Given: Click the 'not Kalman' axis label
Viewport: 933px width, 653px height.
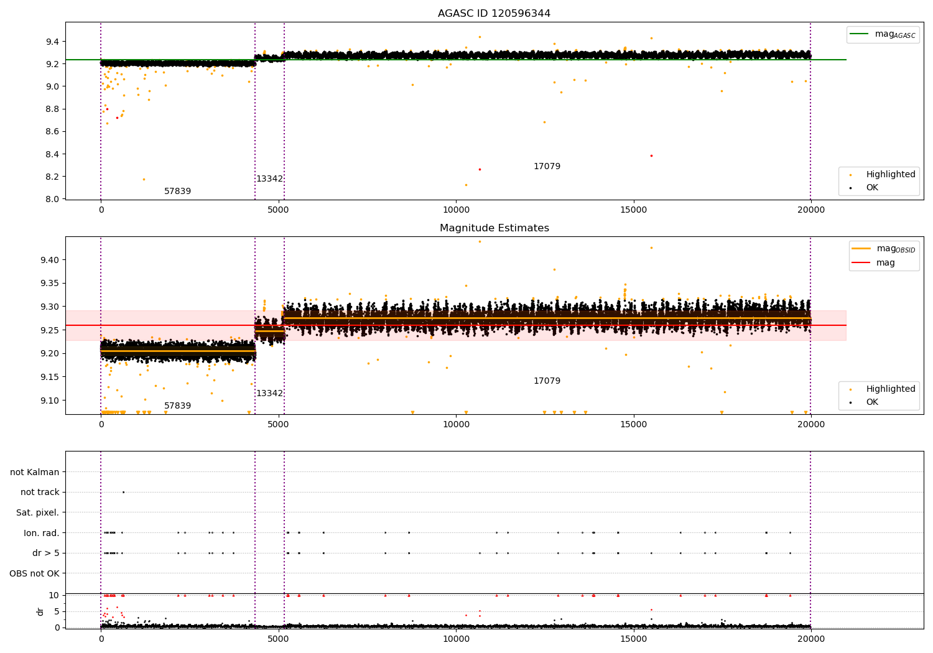Looking at the screenshot, I should [35, 473].
